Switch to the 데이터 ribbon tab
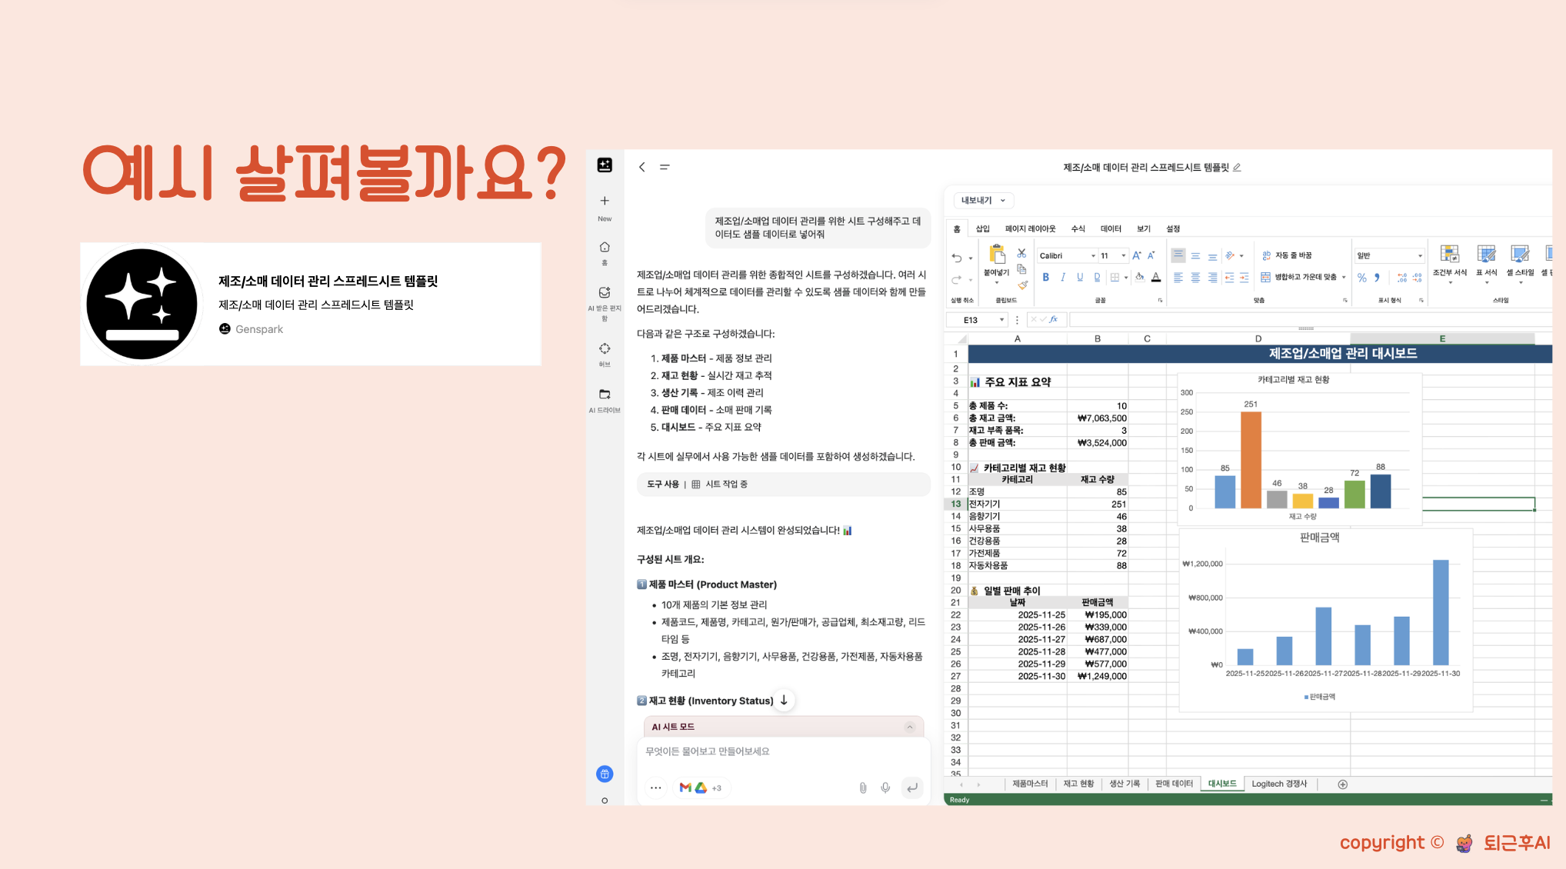The width and height of the screenshot is (1566, 869). point(1111,228)
